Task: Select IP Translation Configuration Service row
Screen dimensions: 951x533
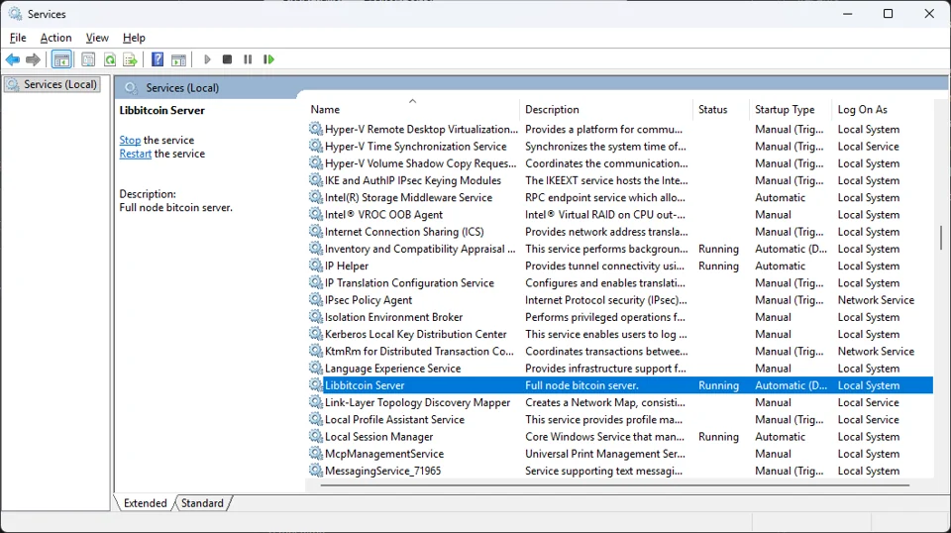Action: coord(620,283)
